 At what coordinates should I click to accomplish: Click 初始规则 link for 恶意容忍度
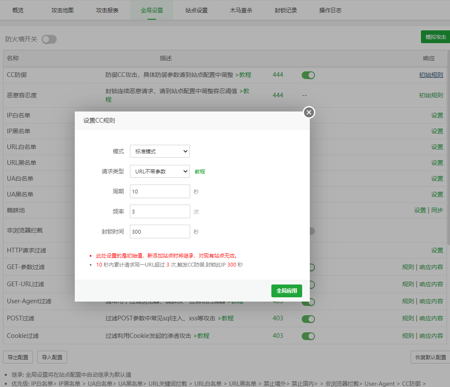pos(431,95)
